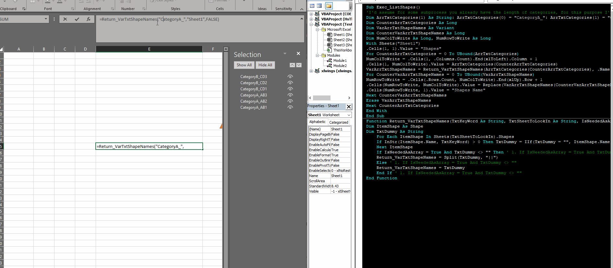Confirm the formula with the checkmark

(x=77, y=19)
